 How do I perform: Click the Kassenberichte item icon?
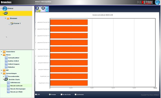(6, 76)
